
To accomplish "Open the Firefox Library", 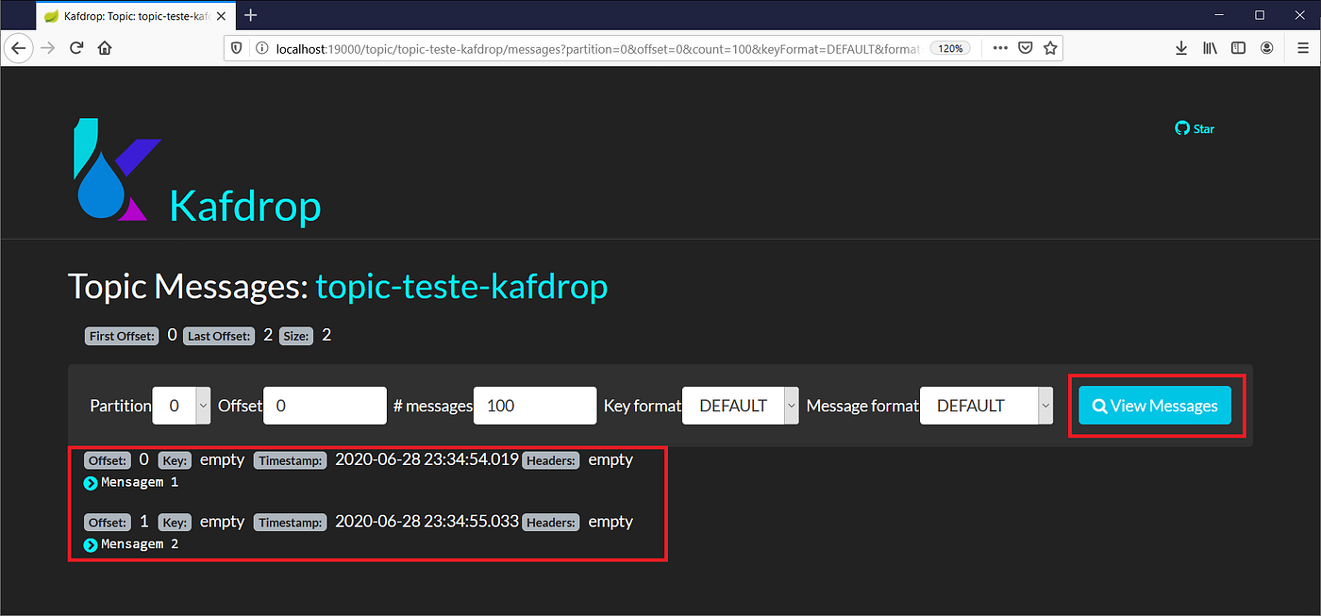I will click(x=1210, y=47).
